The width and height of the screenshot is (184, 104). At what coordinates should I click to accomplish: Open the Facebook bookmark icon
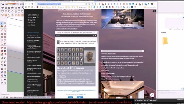(x=100, y=7)
